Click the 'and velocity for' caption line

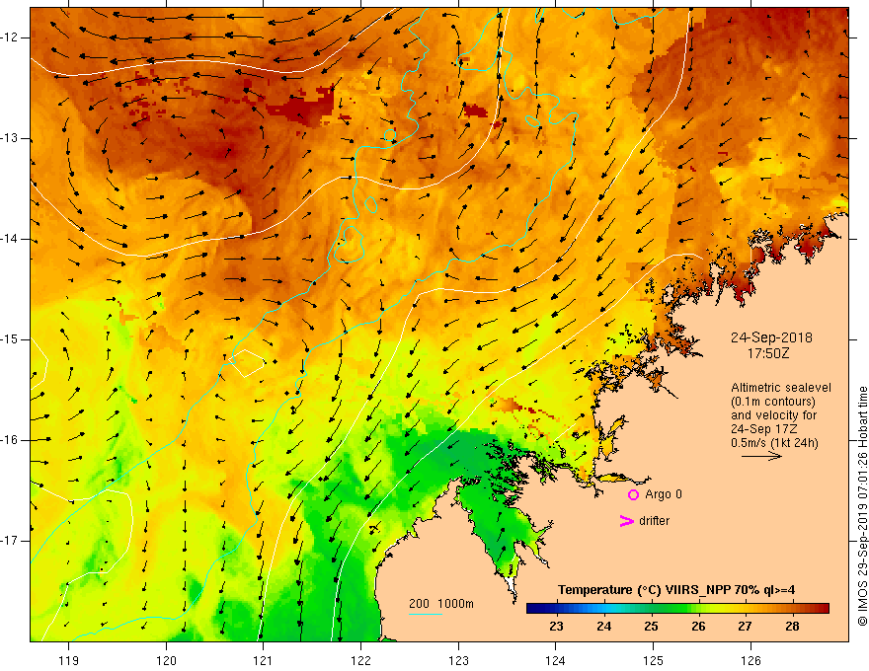coord(773,415)
